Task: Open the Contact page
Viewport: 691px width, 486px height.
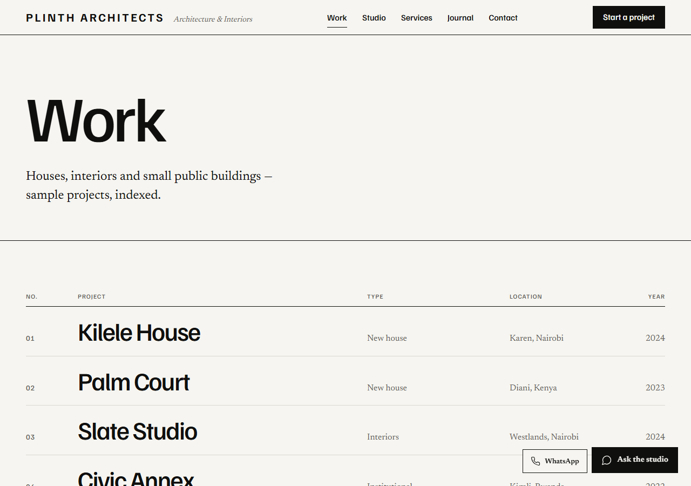Action: point(503,18)
